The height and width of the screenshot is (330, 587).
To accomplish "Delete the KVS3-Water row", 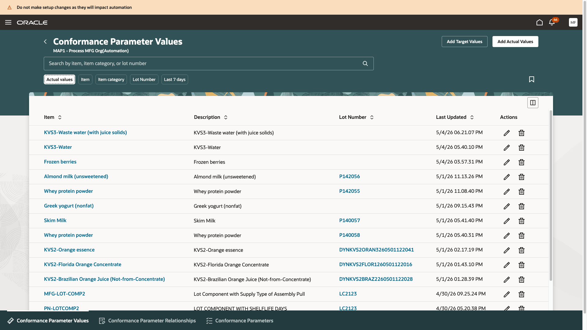I will (x=522, y=148).
